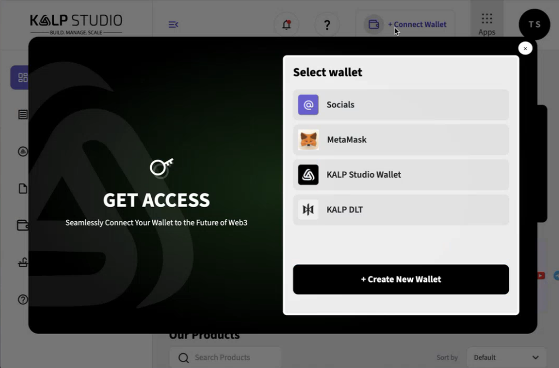Click the MetaMask fox icon
Image resolution: width=559 pixels, height=368 pixels.
[308, 140]
